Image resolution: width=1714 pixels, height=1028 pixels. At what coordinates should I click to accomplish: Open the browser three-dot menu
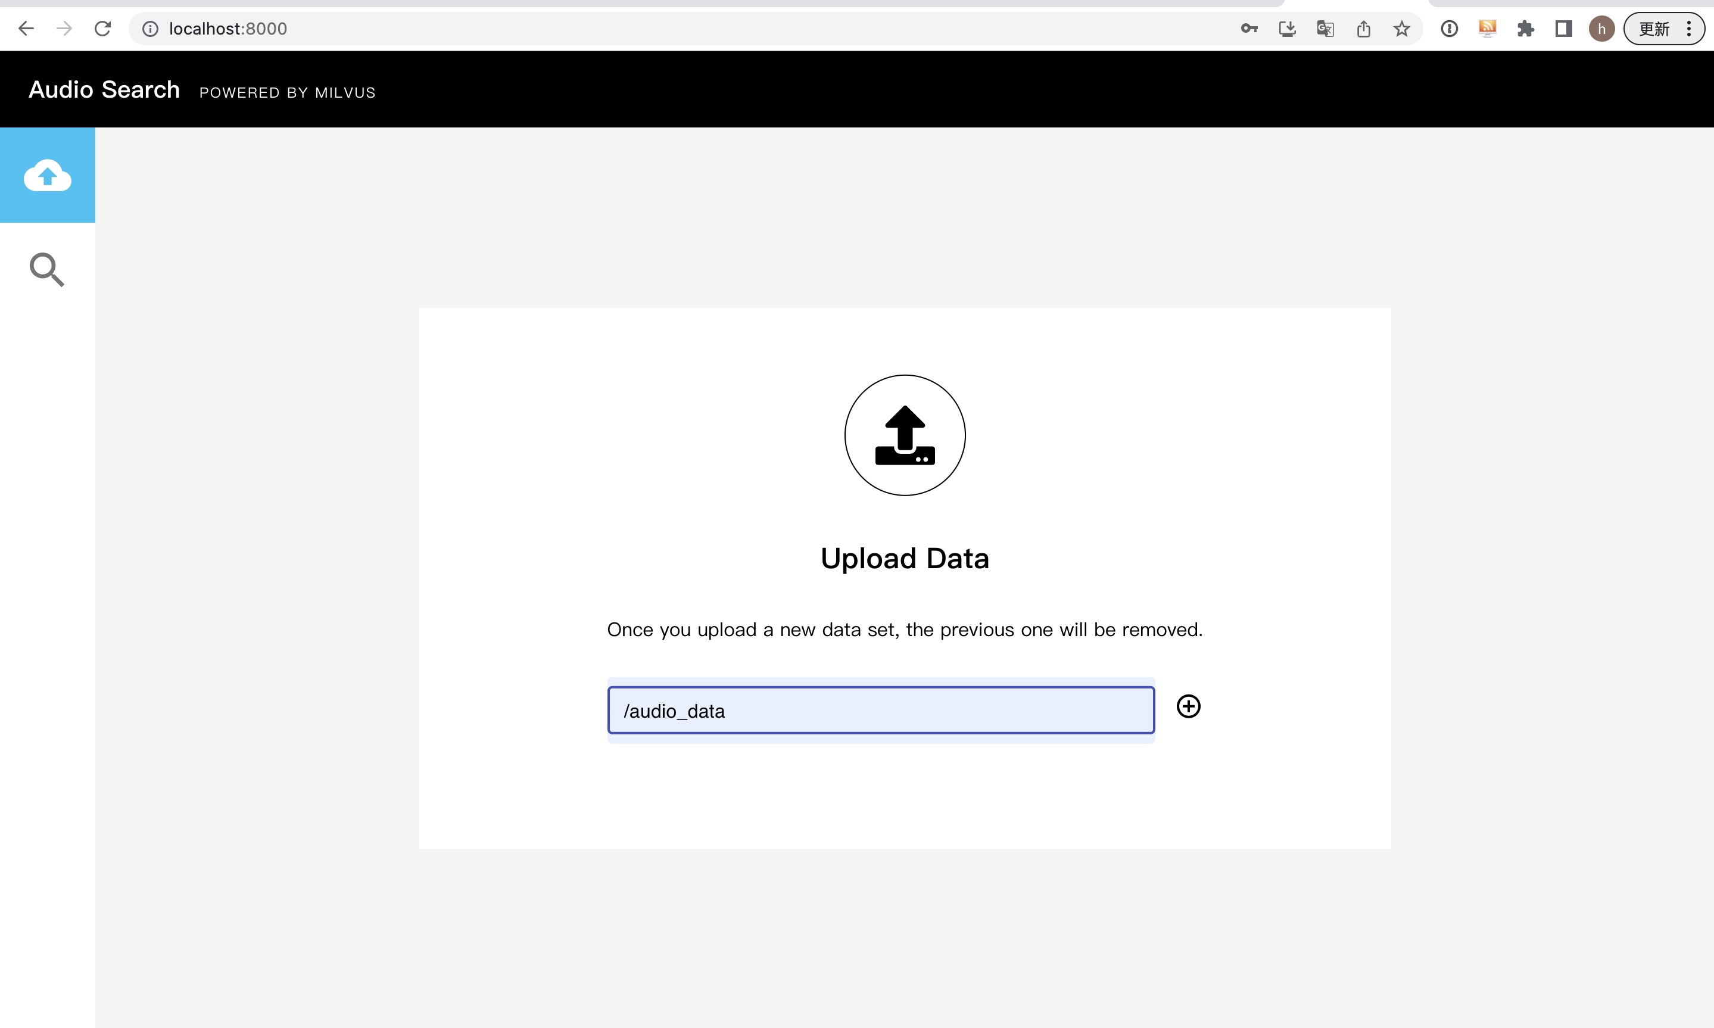(1689, 29)
